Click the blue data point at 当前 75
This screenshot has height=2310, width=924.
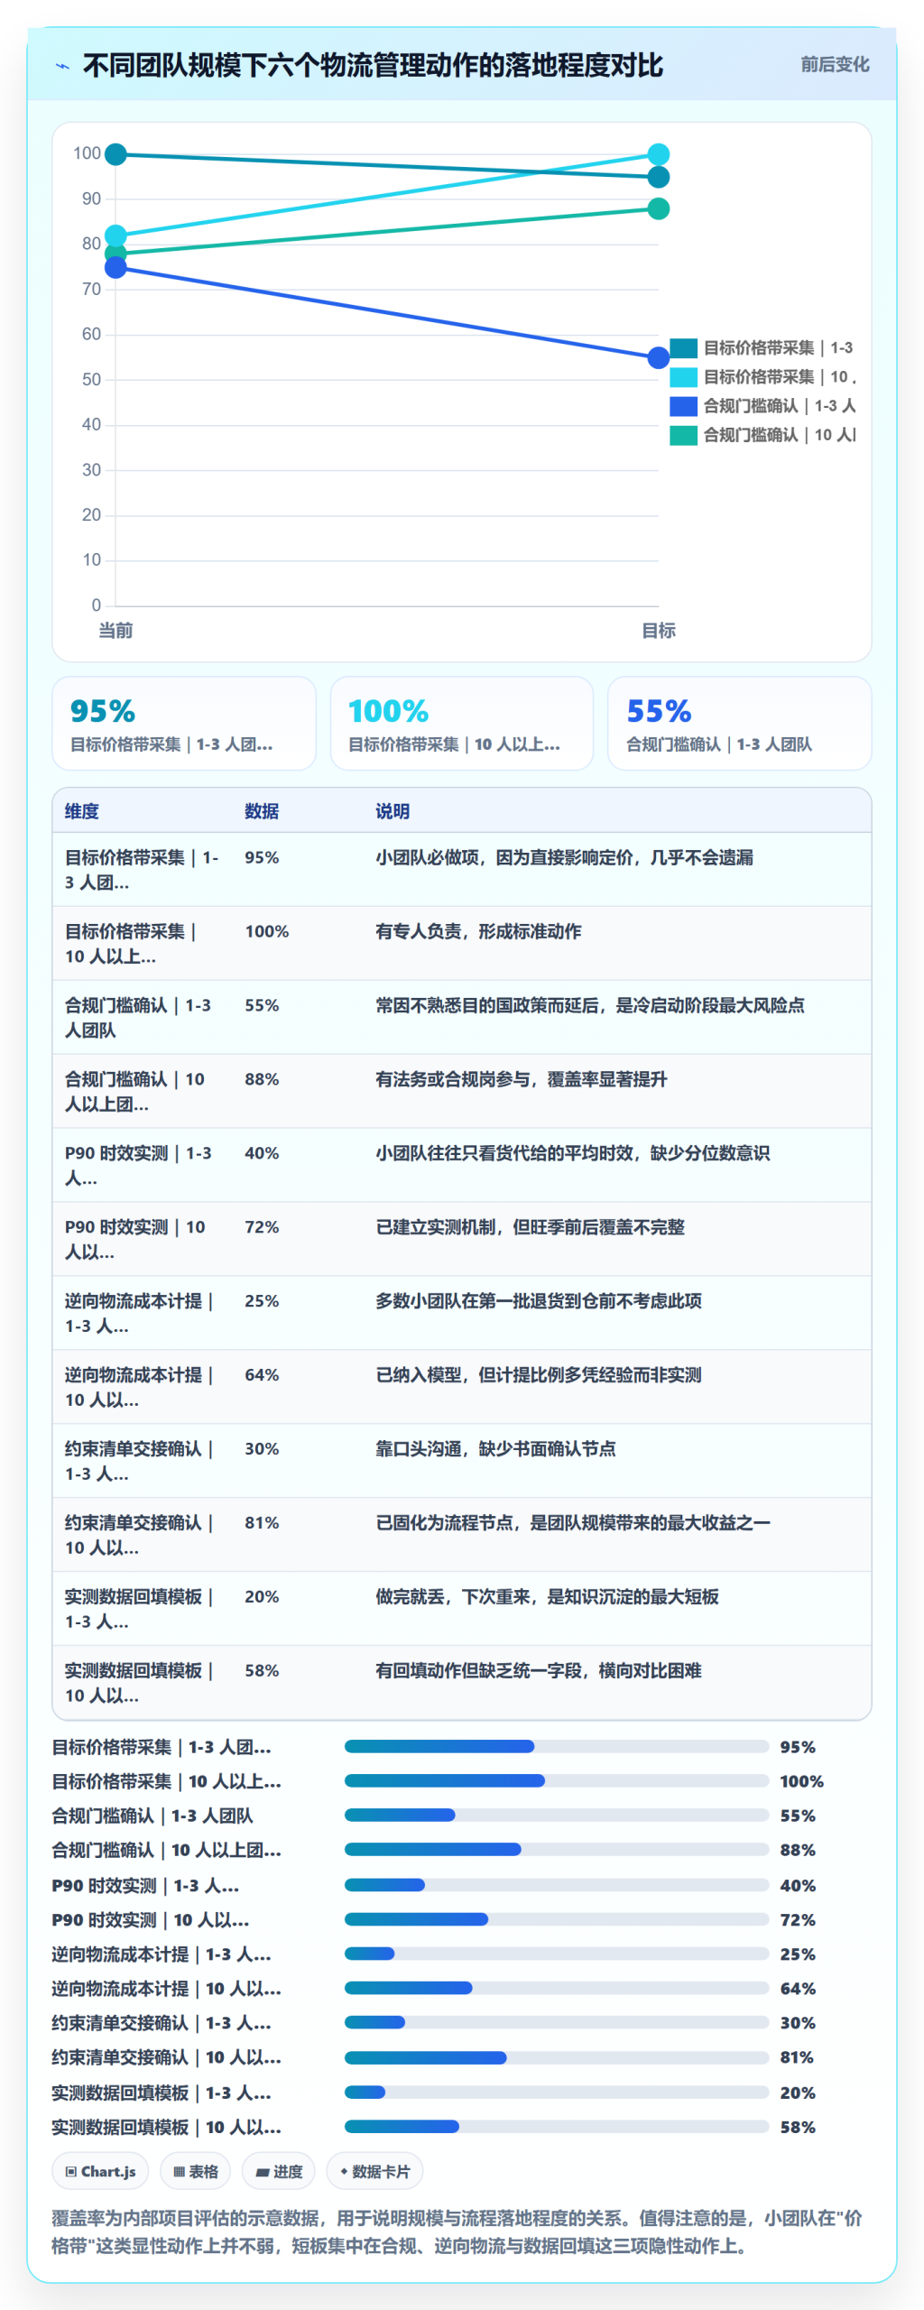[115, 267]
